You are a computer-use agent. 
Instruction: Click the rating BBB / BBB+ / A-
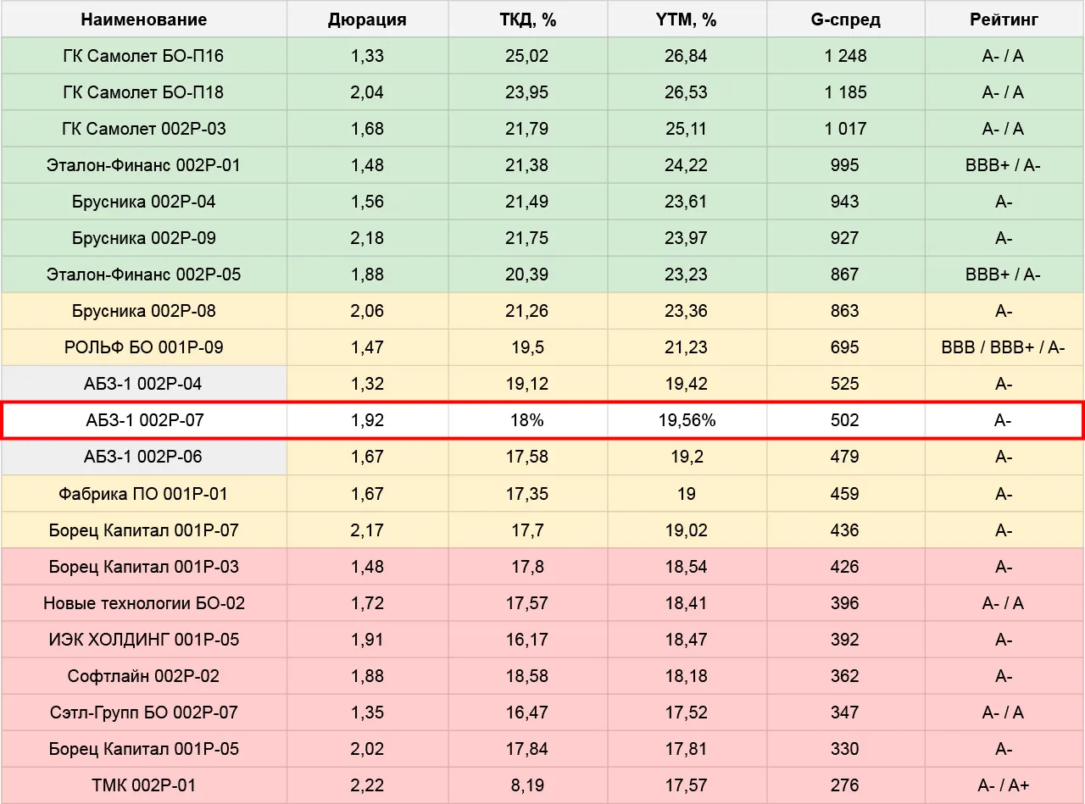click(1004, 347)
